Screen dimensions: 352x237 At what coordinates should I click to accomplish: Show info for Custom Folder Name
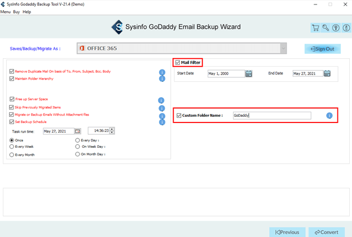[x=329, y=116]
